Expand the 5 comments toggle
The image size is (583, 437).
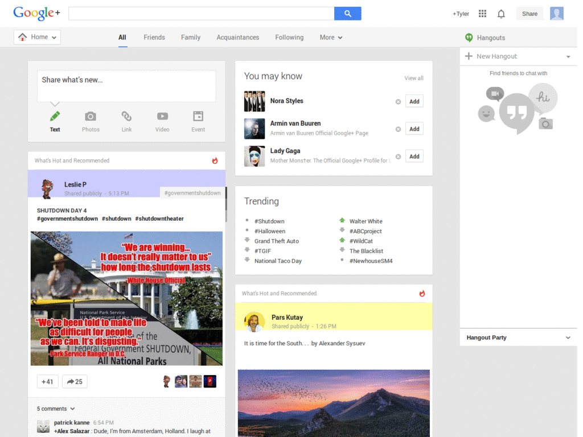coord(56,409)
